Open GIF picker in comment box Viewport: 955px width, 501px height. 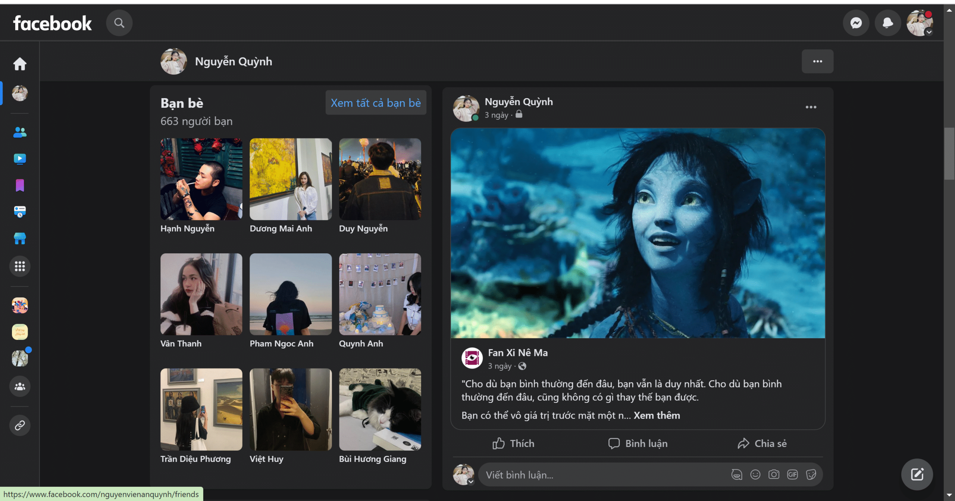[x=792, y=475]
